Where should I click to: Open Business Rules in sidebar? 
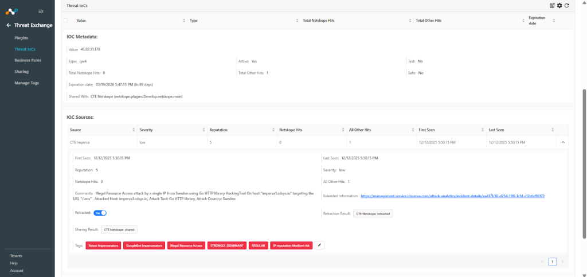click(x=28, y=60)
